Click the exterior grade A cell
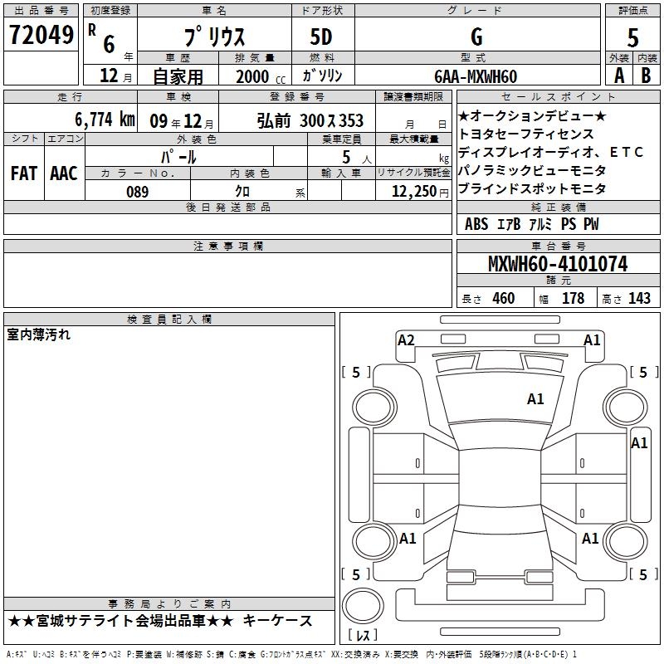 point(618,76)
